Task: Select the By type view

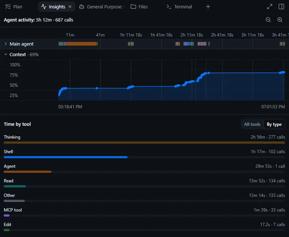Action: click(274, 124)
